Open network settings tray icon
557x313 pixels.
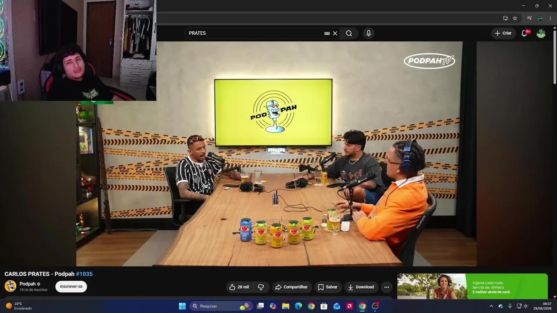click(519, 306)
